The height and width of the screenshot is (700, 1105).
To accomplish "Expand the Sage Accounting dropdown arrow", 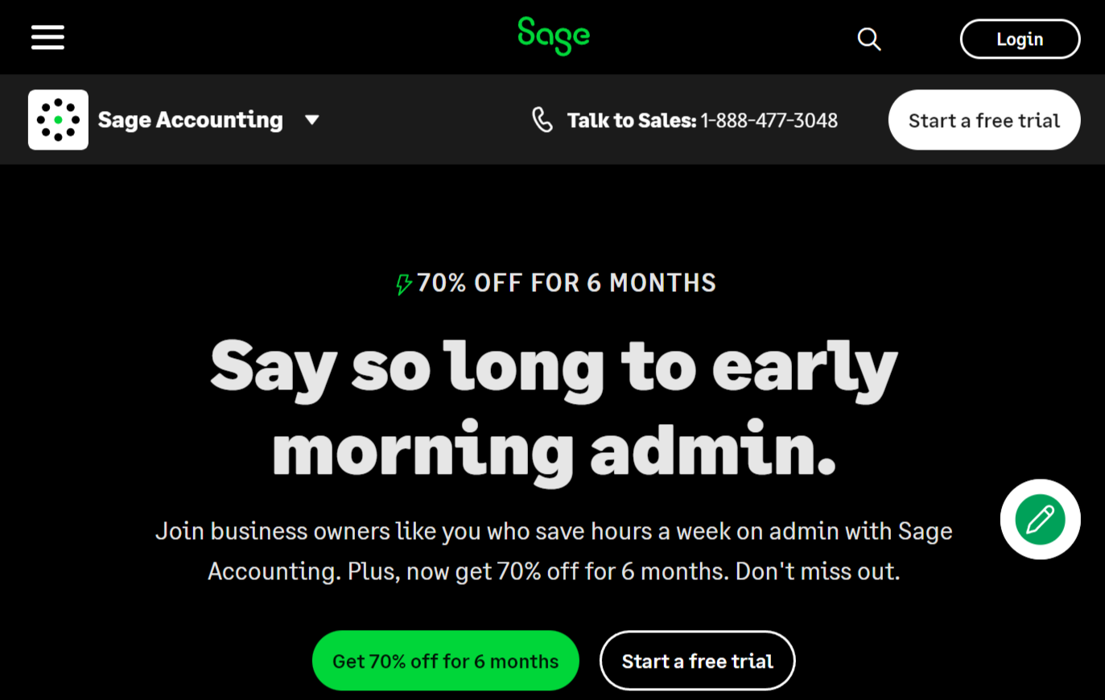I will point(312,120).
